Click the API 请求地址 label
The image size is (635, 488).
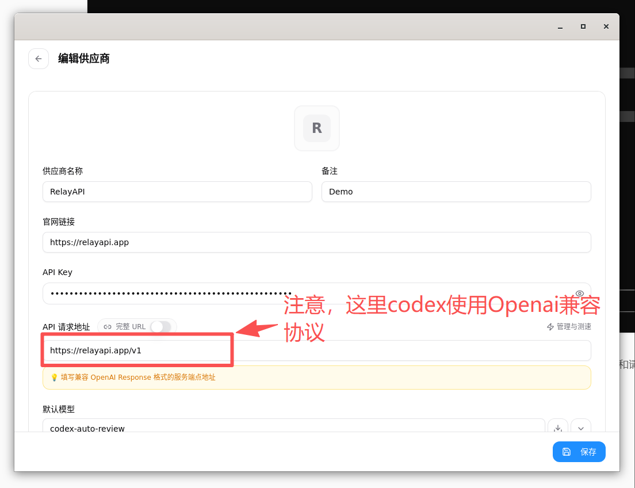66,327
